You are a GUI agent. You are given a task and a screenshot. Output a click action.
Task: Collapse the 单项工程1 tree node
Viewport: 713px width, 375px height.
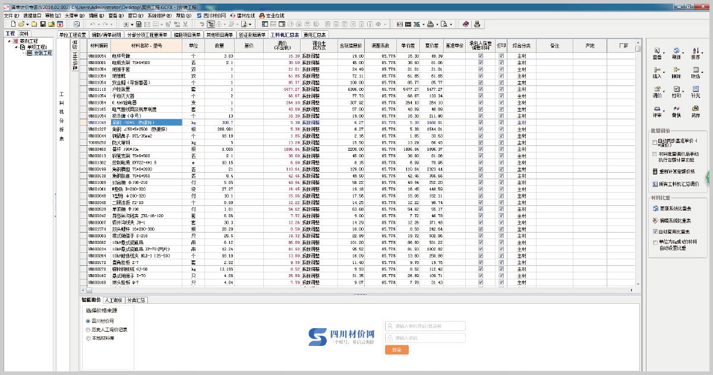click(x=16, y=47)
